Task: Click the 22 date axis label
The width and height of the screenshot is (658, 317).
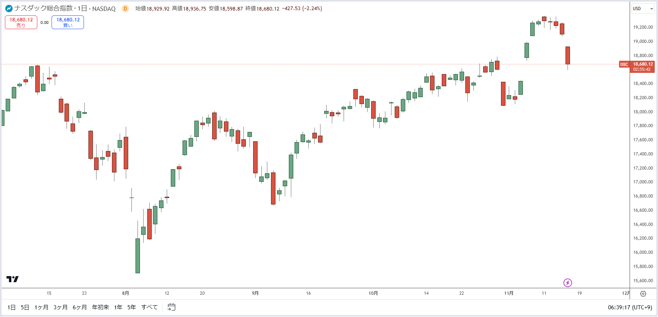Action: (462, 293)
